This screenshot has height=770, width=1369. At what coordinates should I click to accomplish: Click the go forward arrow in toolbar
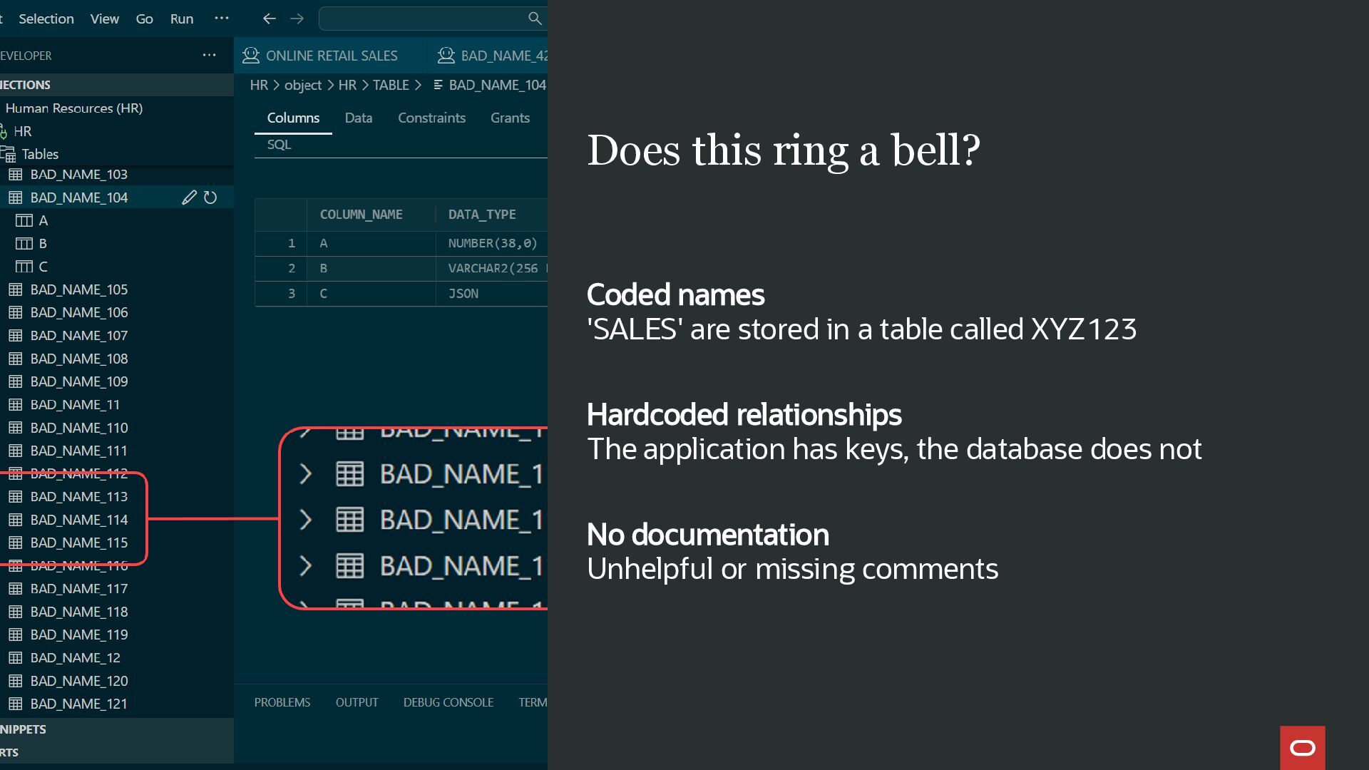point(297,19)
